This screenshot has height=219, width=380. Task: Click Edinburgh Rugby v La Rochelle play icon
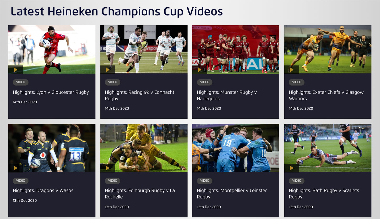click(107, 168)
